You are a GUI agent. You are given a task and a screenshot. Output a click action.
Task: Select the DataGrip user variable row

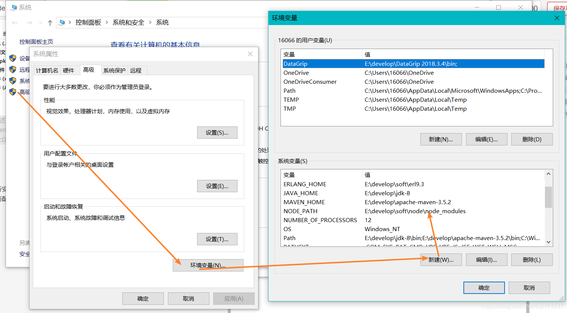(x=413, y=64)
